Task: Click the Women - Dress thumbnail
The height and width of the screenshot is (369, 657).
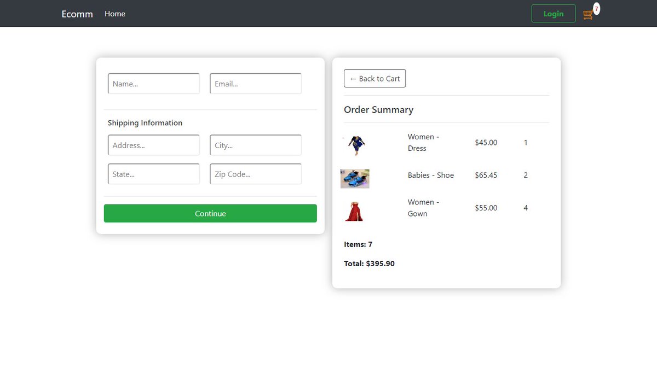Action: (x=355, y=145)
